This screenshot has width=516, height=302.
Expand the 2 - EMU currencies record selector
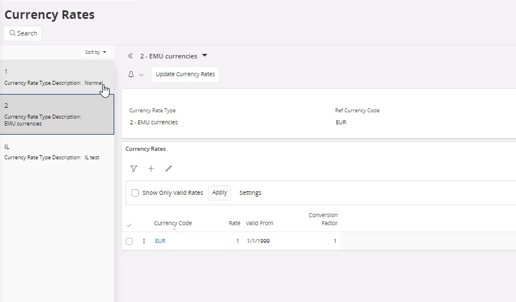pos(205,56)
